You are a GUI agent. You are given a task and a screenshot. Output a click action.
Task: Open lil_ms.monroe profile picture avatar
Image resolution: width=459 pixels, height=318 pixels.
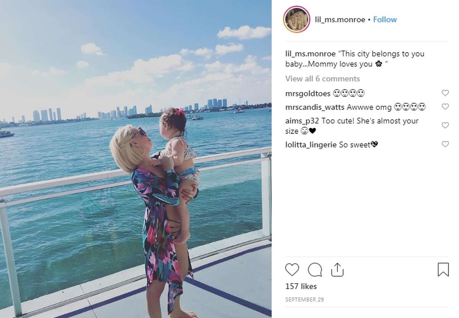tap(296, 19)
